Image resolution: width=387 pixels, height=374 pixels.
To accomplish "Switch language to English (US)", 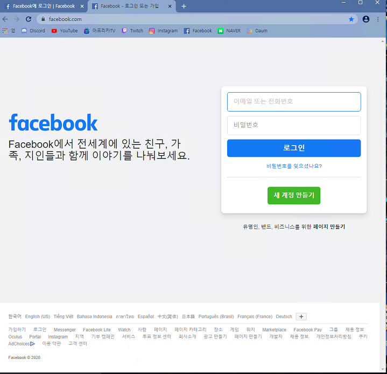I will pos(38,316).
